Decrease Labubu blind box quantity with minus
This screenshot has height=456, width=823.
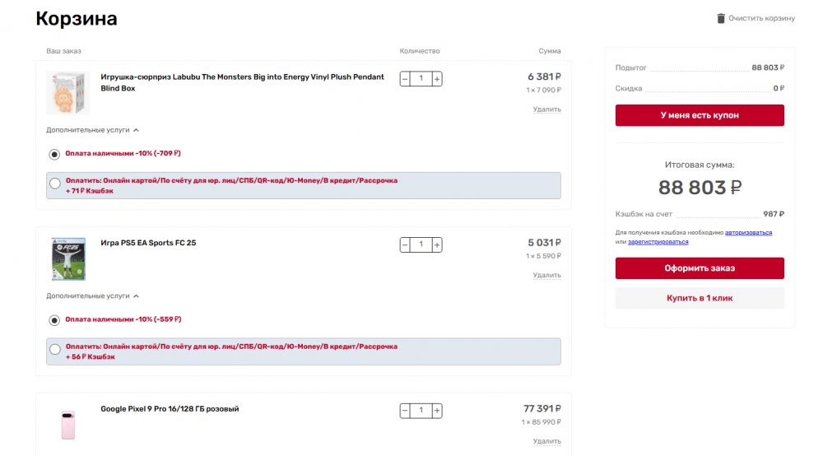click(405, 79)
